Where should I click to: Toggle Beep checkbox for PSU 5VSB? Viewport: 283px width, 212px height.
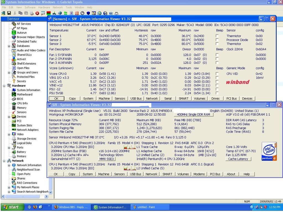[x=217, y=93]
